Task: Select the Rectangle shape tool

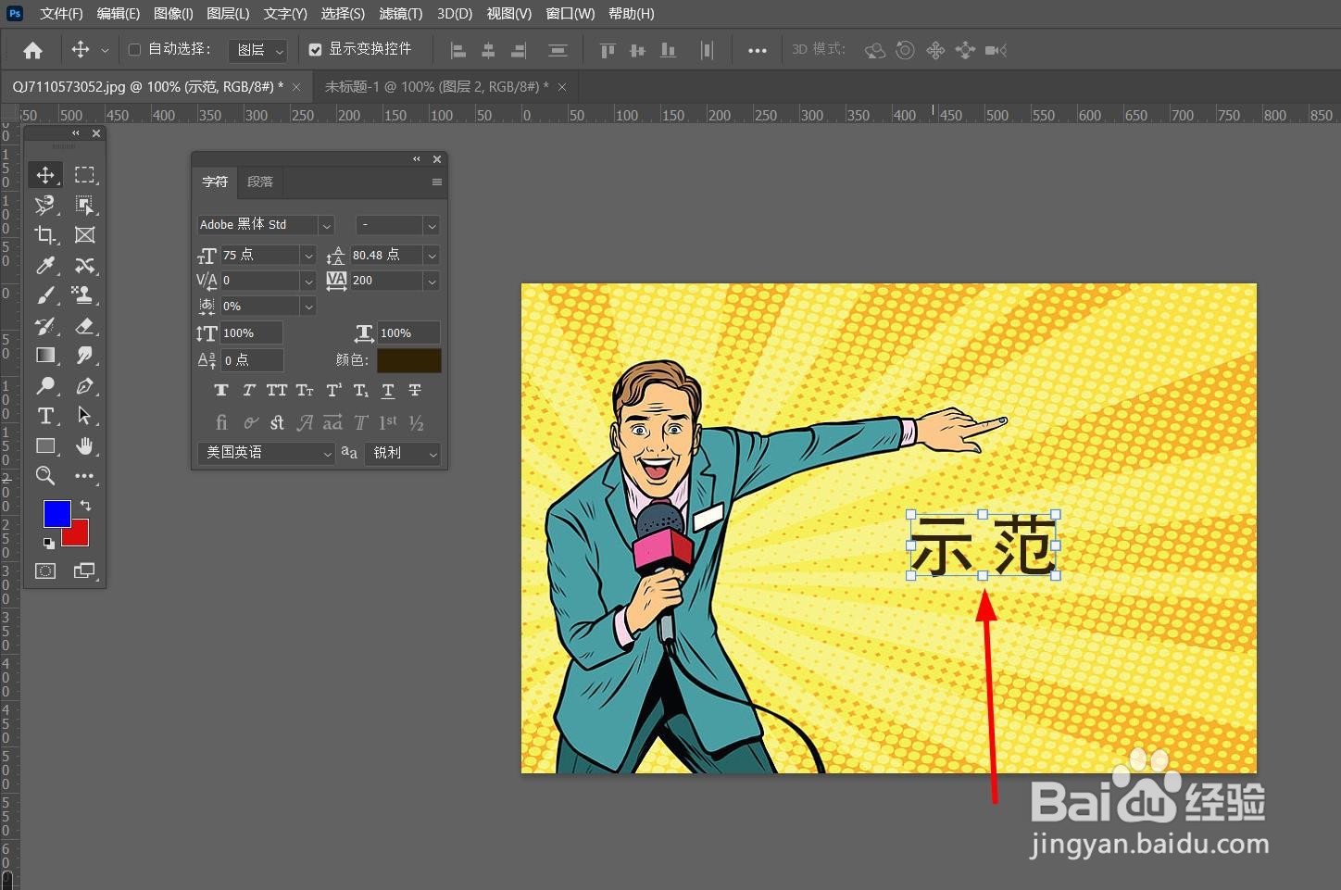Action: click(45, 445)
